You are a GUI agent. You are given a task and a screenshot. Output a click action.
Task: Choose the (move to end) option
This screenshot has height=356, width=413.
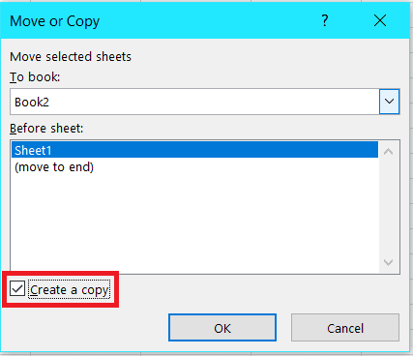pyautogui.click(x=54, y=167)
